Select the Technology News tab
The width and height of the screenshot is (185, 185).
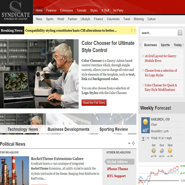pyautogui.click(x=23, y=129)
